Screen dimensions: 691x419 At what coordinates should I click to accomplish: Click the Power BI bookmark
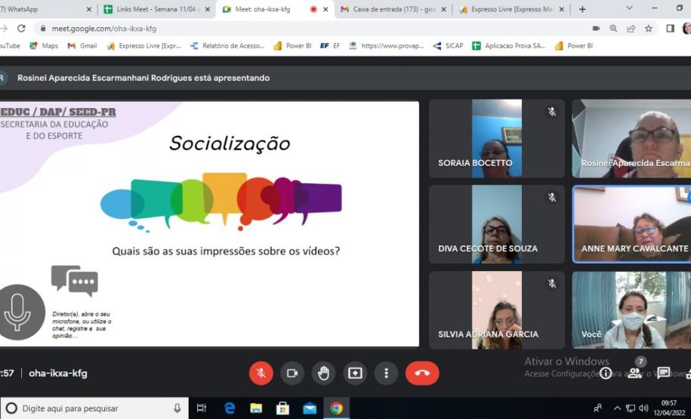(x=292, y=45)
